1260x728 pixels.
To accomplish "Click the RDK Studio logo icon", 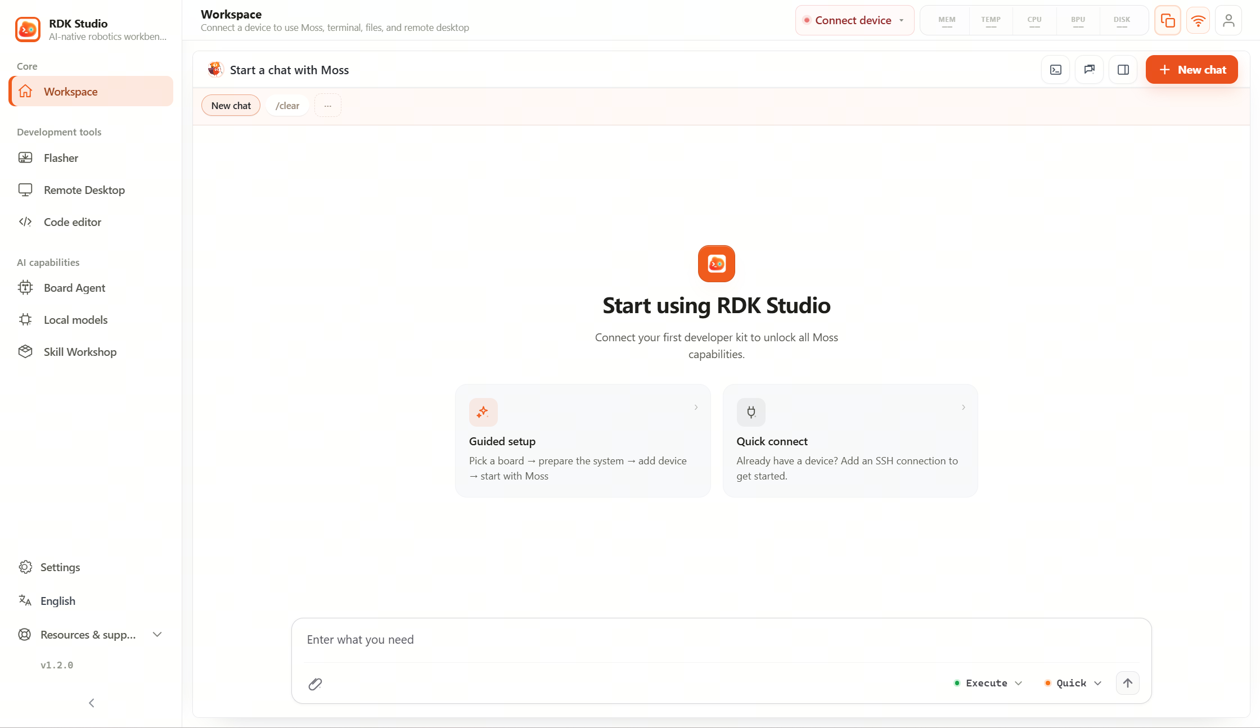I will 28,29.
